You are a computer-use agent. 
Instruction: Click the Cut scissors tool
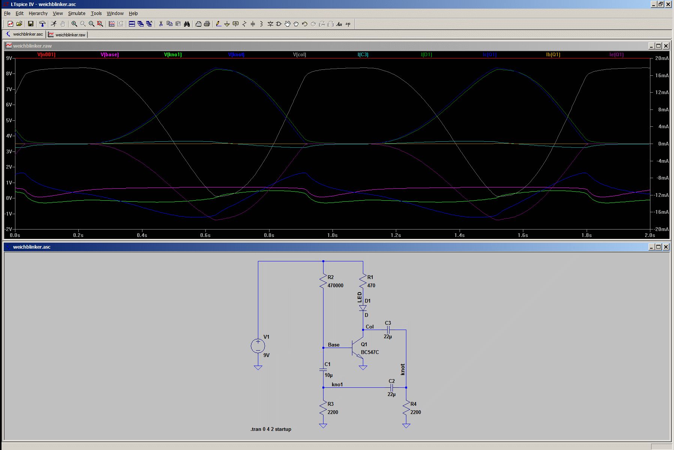(x=161, y=24)
